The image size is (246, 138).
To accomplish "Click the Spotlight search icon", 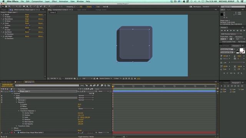I will tap(238, 1).
